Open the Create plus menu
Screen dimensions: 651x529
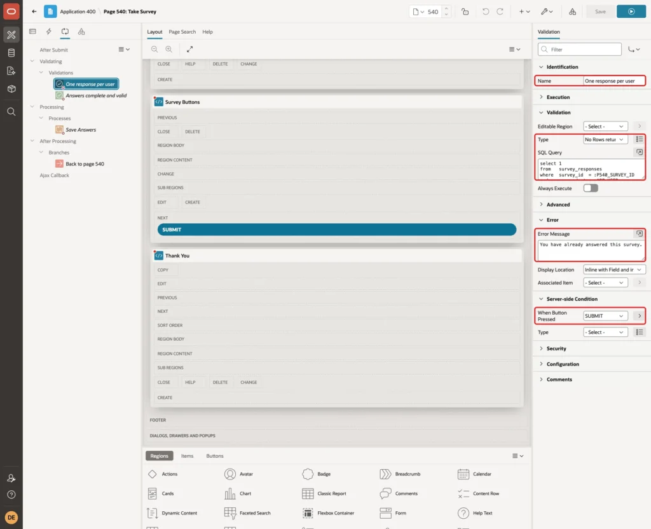coord(524,11)
